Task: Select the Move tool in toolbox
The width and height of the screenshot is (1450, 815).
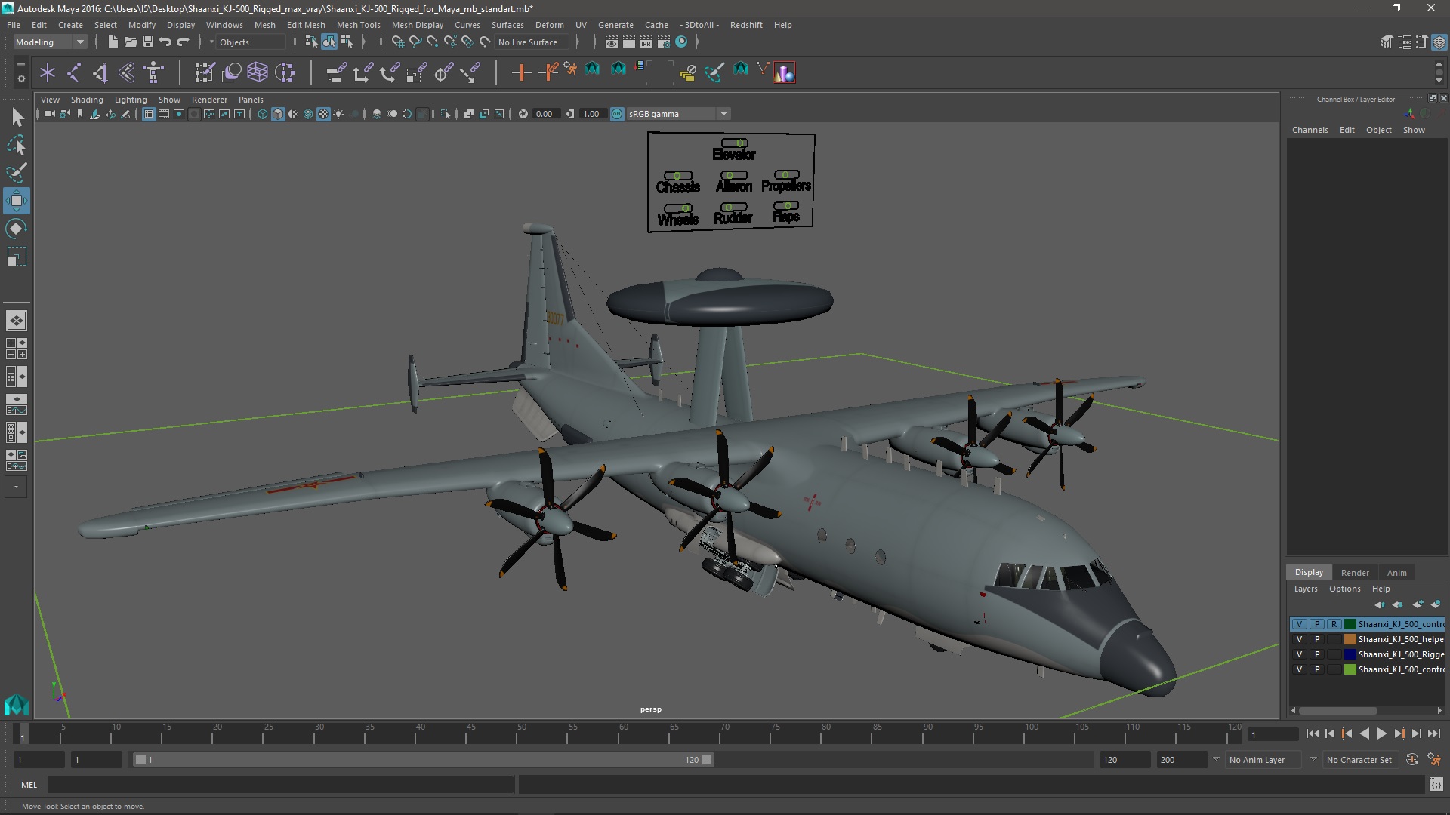Action: (x=16, y=201)
